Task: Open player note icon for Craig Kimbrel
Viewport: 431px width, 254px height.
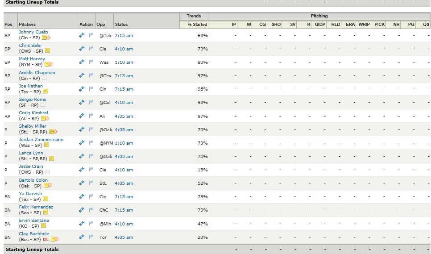Action: click(45, 118)
